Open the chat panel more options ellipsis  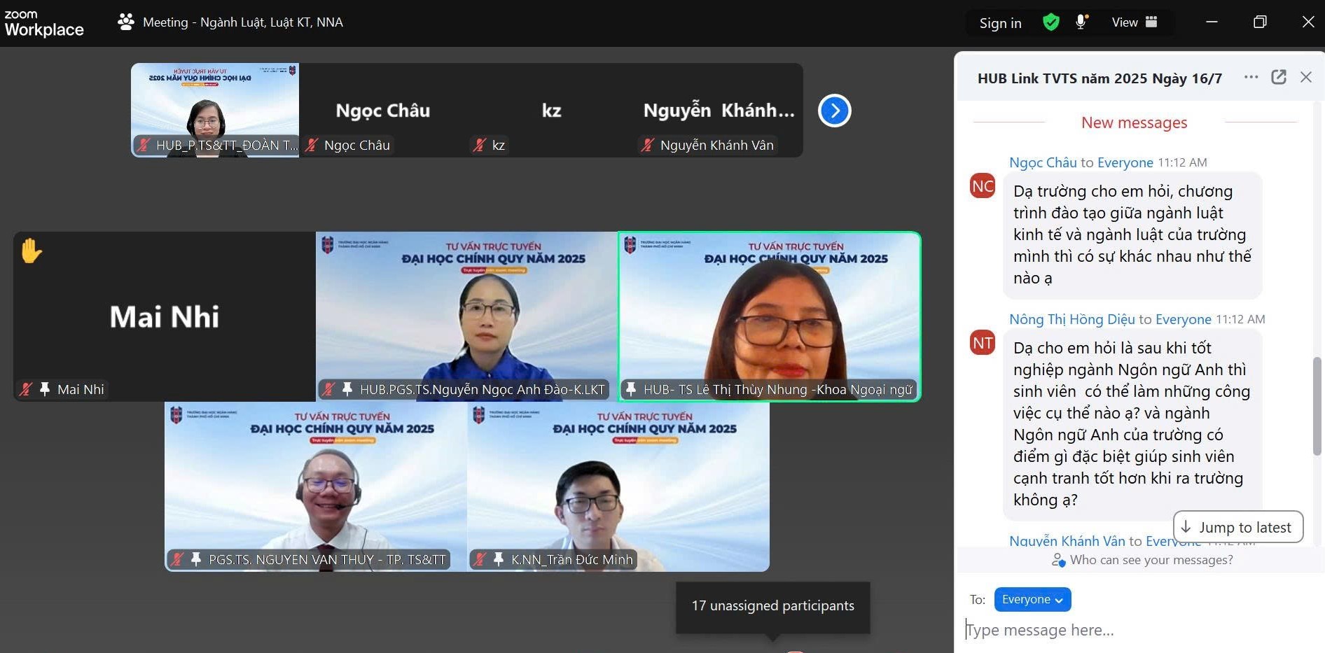[x=1251, y=77]
